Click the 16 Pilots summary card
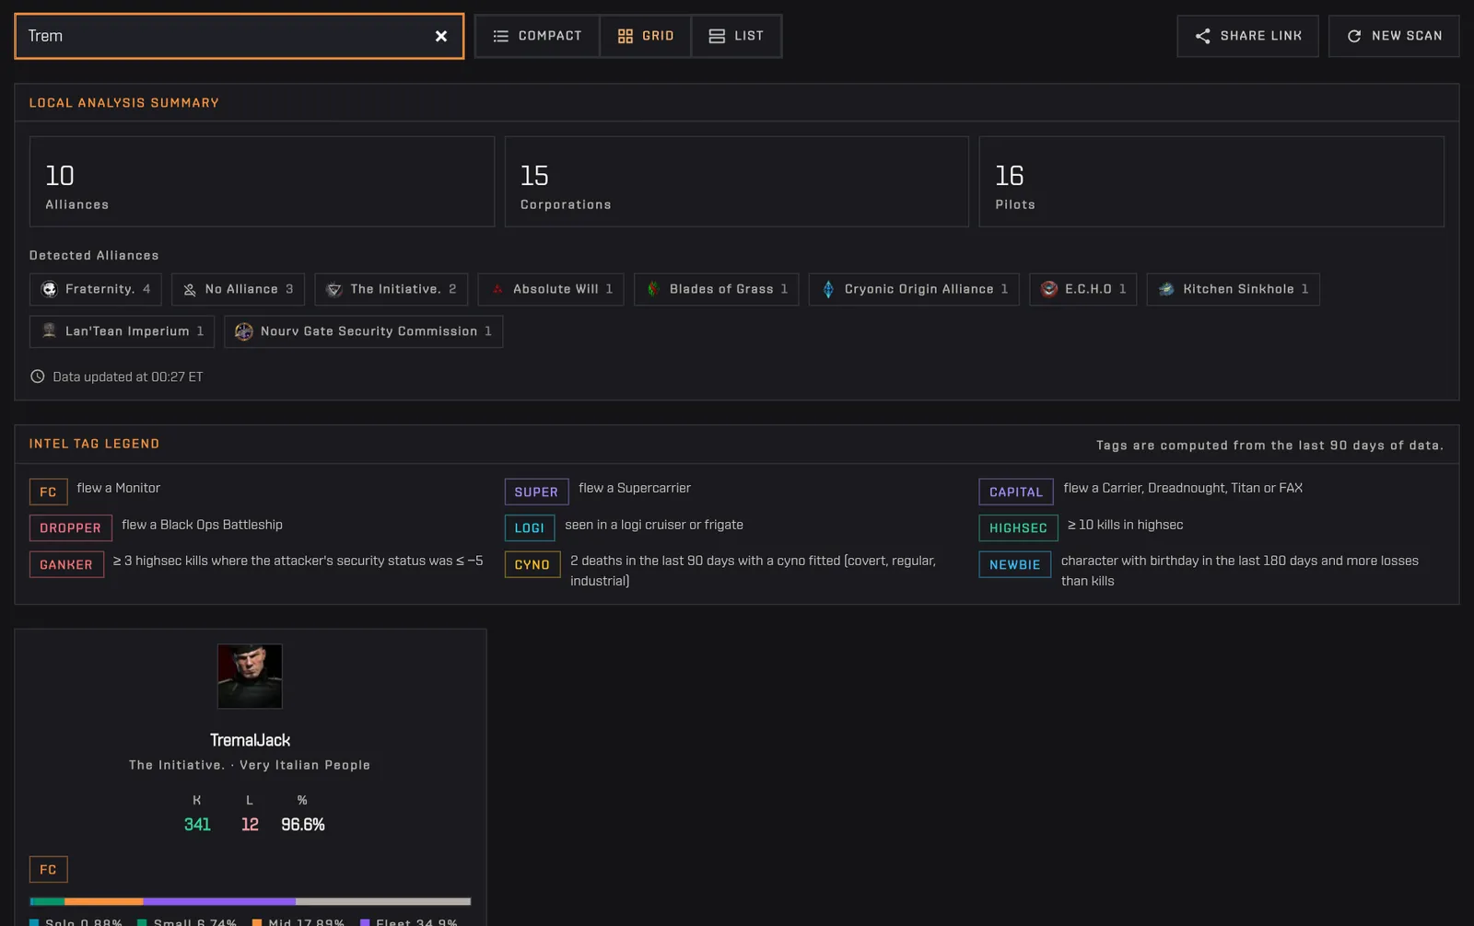Viewport: 1474px width, 926px height. (x=1211, y=181)
